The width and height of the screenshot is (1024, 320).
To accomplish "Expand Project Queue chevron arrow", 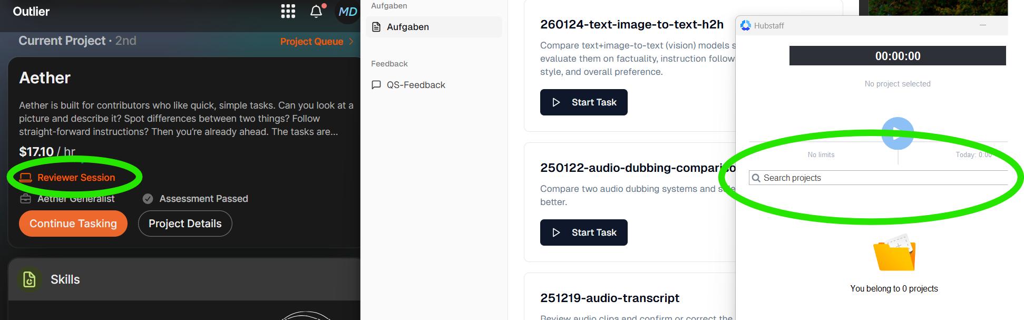I will click(x=351, y=42).
